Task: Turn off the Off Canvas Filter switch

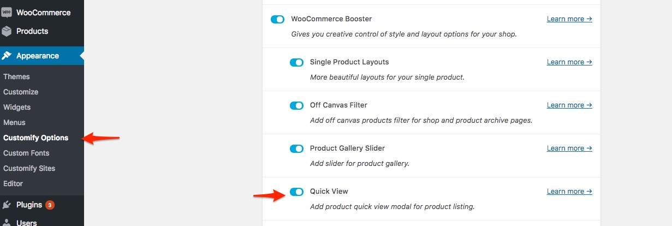Action: tap(296, 105)
